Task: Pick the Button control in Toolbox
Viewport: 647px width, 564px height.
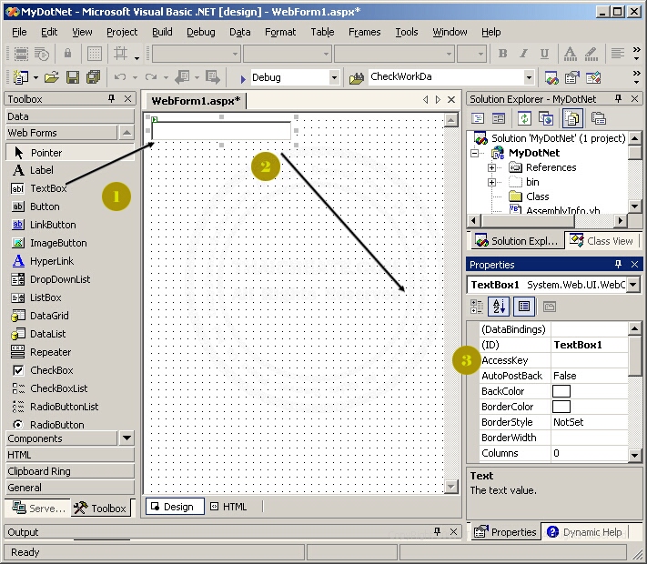Action: coord(45,206)
